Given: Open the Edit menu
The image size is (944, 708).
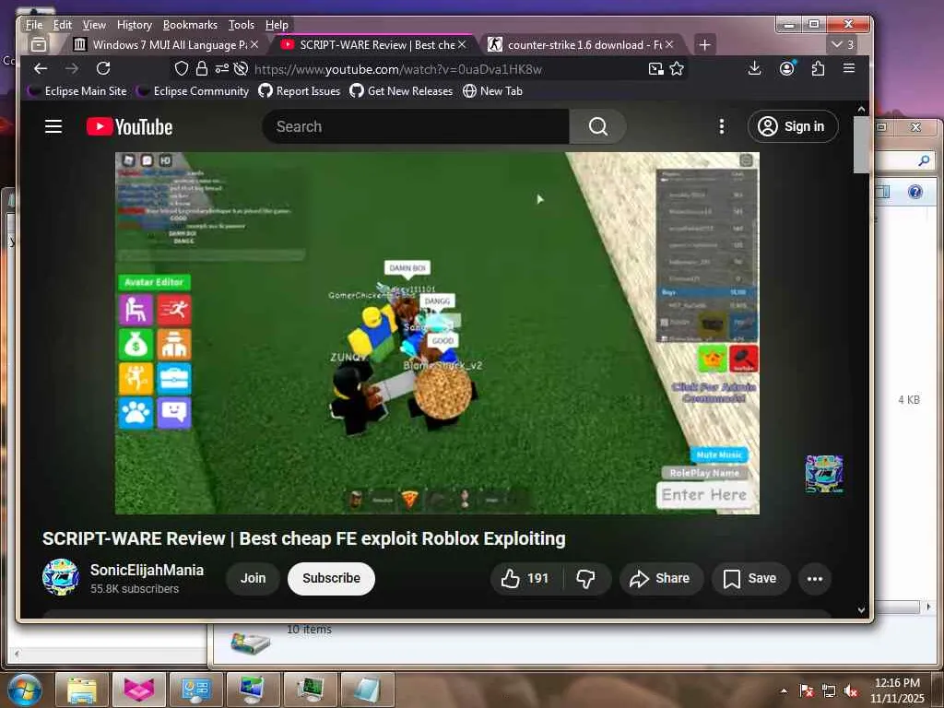Looking at the screenshot, I should point(62,25).
